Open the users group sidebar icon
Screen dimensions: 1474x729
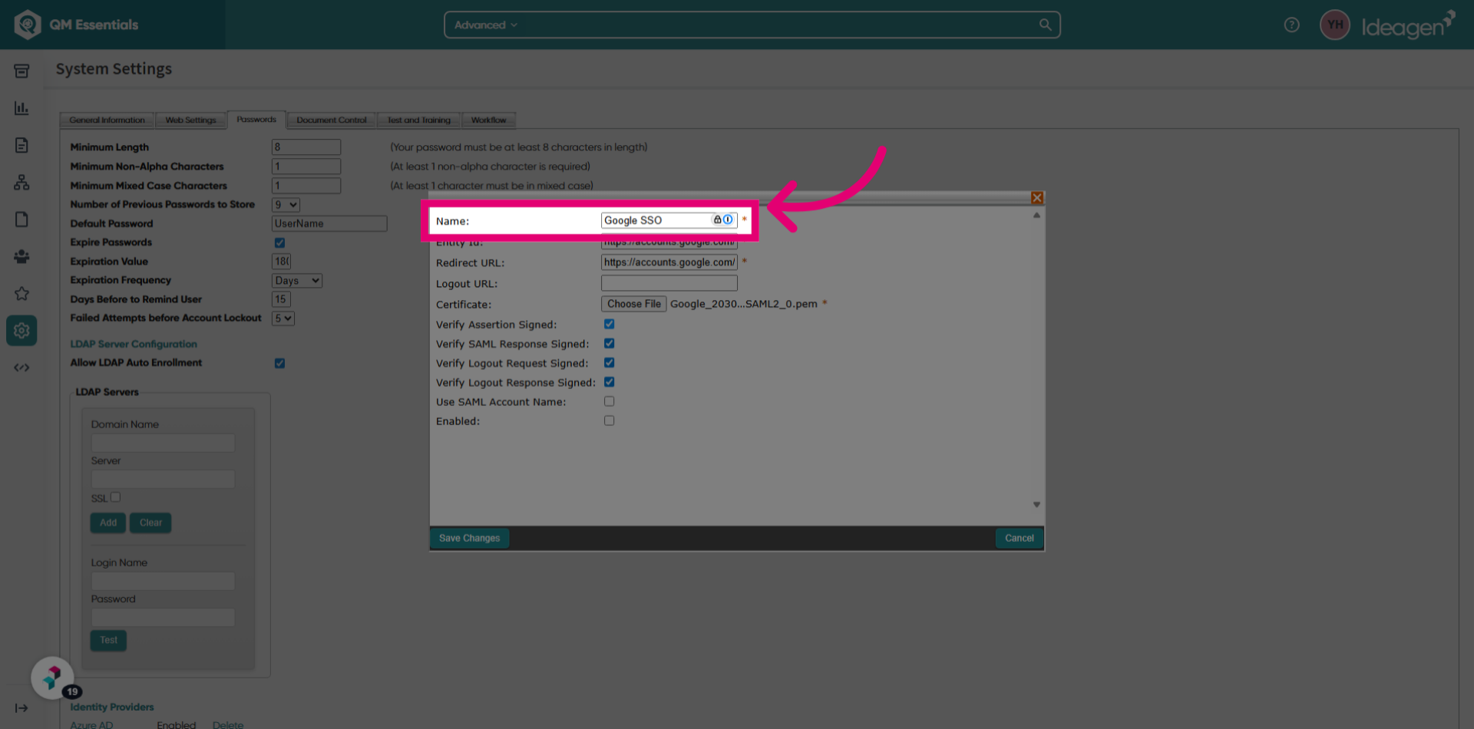[x=21, y=256]
